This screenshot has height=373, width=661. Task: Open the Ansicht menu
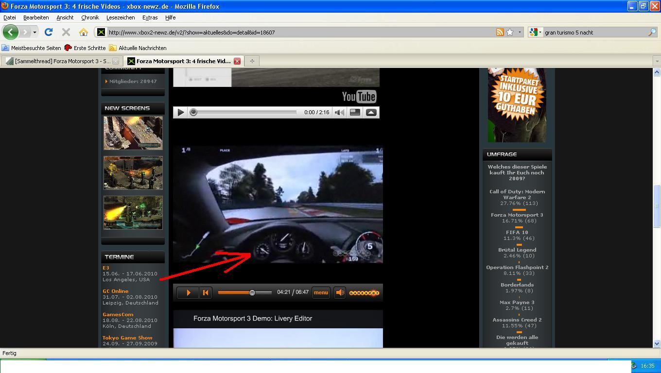pos(65,17)
